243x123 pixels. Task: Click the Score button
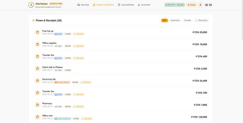click(x=191, y=5)
